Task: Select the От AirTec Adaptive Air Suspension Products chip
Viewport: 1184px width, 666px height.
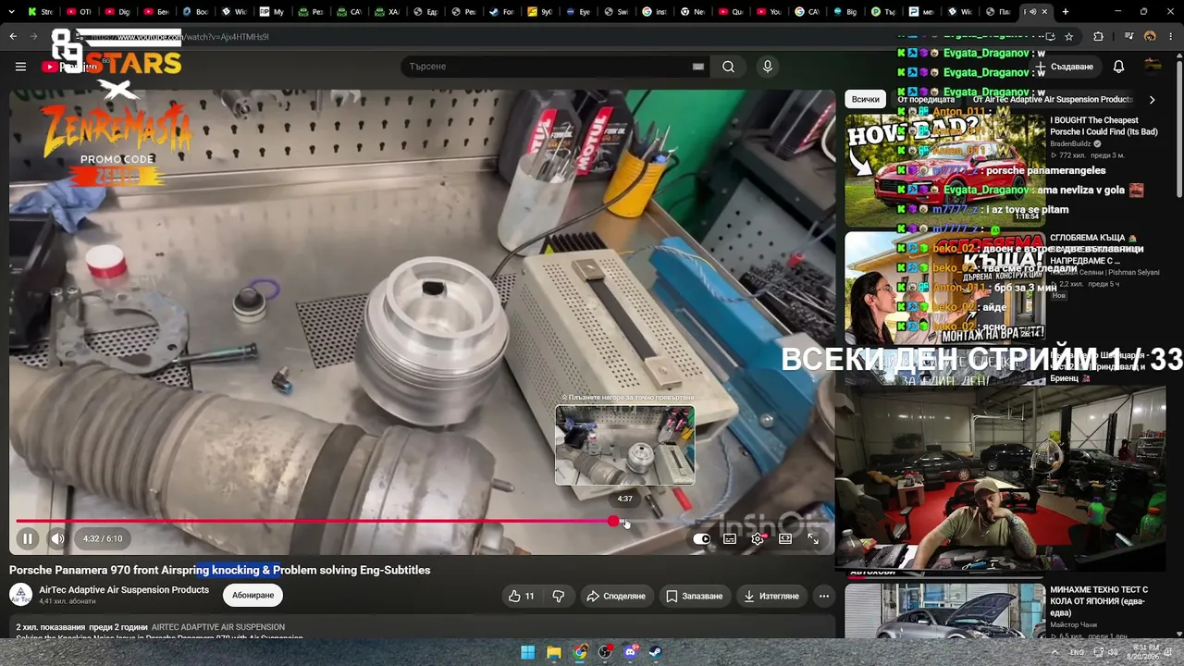Action: [1053, 99]
